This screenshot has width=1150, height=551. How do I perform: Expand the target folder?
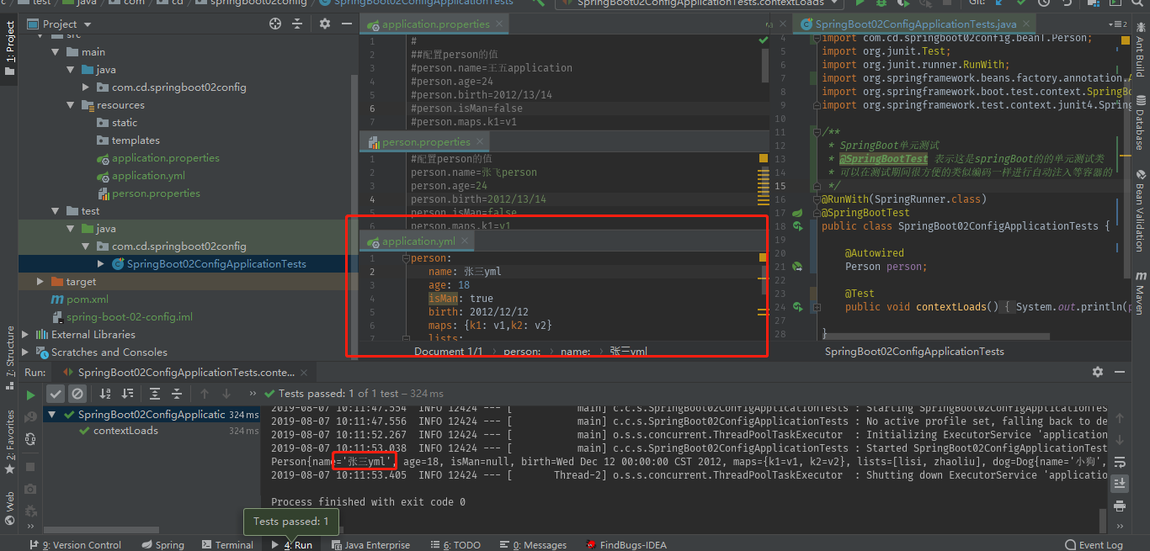pyautogui.click(x=40, y=282)
